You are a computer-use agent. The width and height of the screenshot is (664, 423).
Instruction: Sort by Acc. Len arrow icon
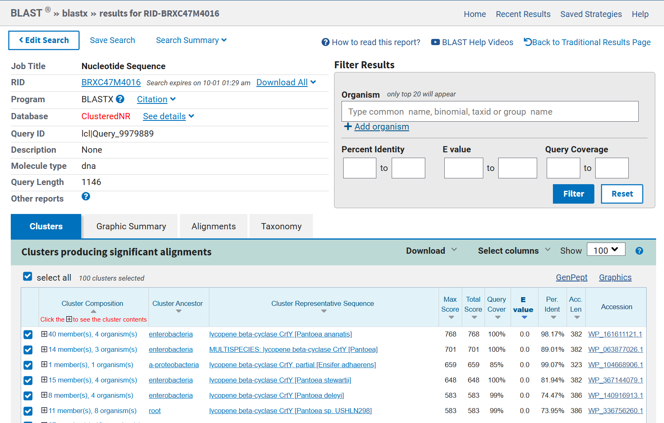577,317
